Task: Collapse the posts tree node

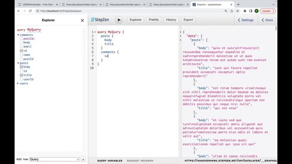Action: pyautogui.click(x=18, y=63)
